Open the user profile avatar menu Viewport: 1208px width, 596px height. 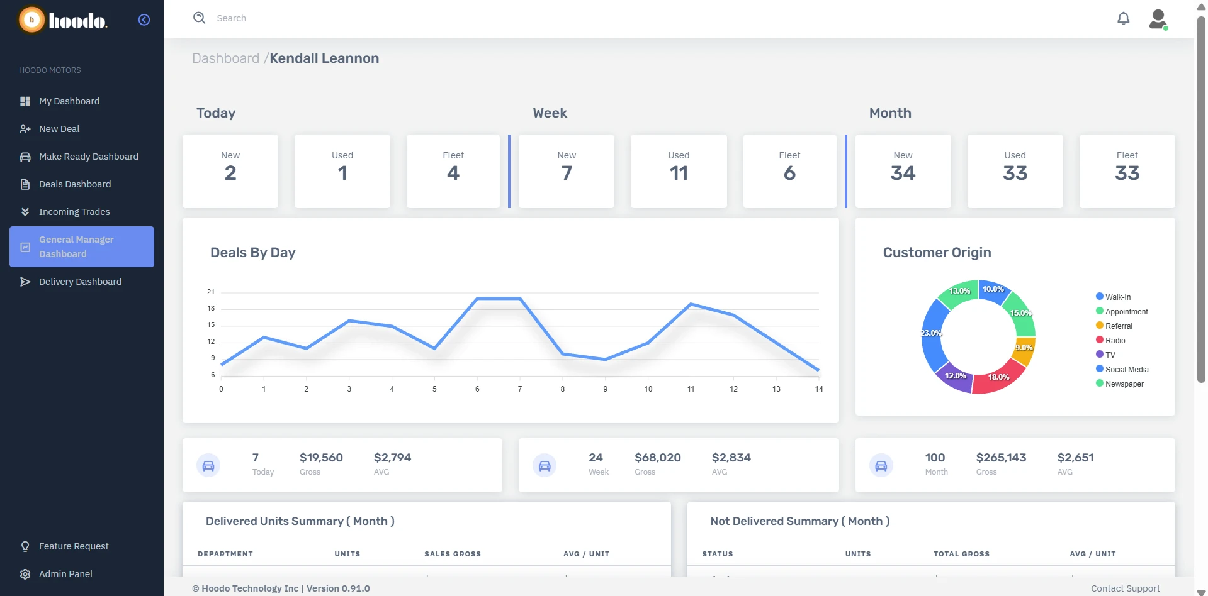click(x=1157, y=18)
